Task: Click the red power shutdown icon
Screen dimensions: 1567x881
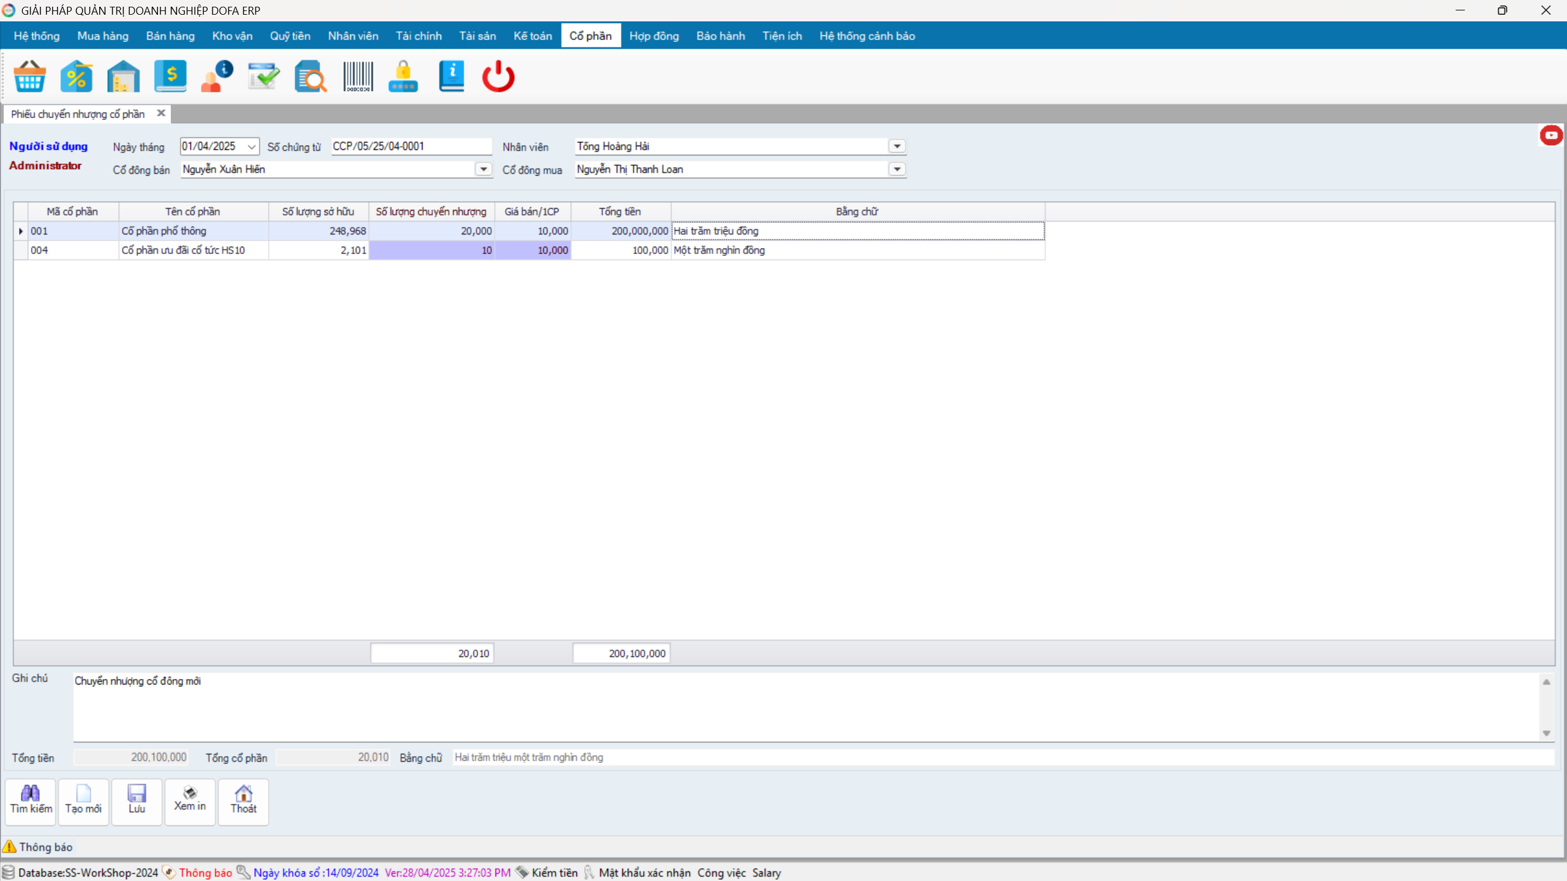Action: tap(498, 77)
